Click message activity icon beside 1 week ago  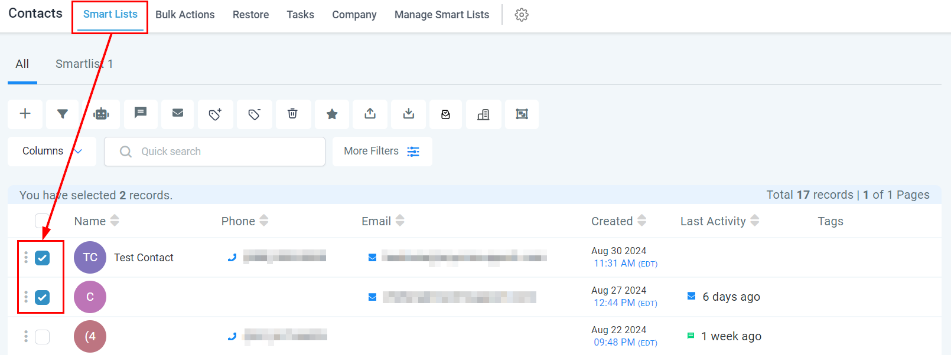click(691, 336)
